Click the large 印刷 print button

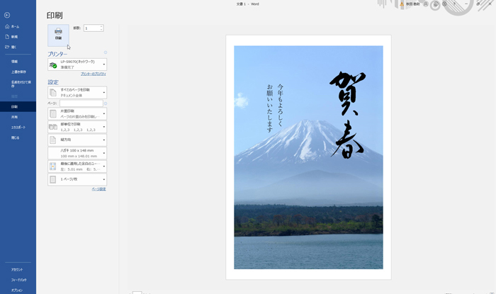coord(58,35)
